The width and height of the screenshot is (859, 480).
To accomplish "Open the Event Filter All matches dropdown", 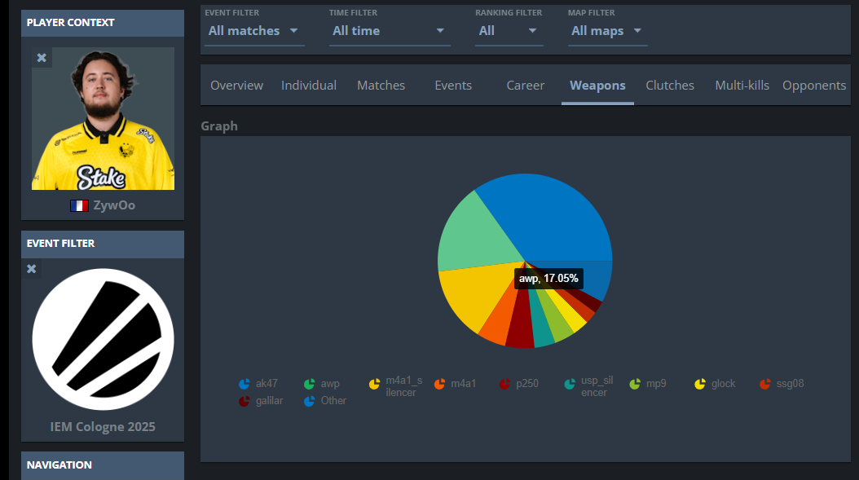I will tap(254, 31).
